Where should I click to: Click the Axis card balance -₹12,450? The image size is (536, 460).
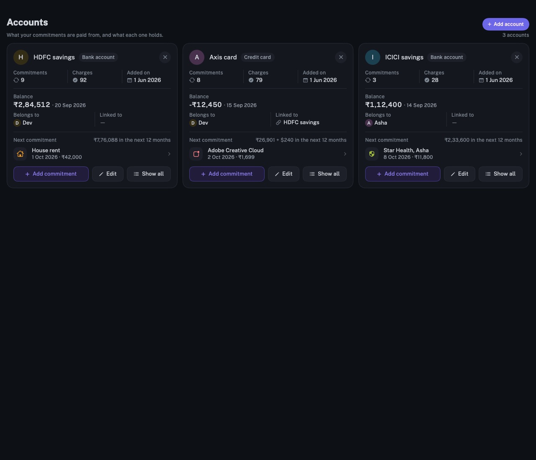point(206,105)
